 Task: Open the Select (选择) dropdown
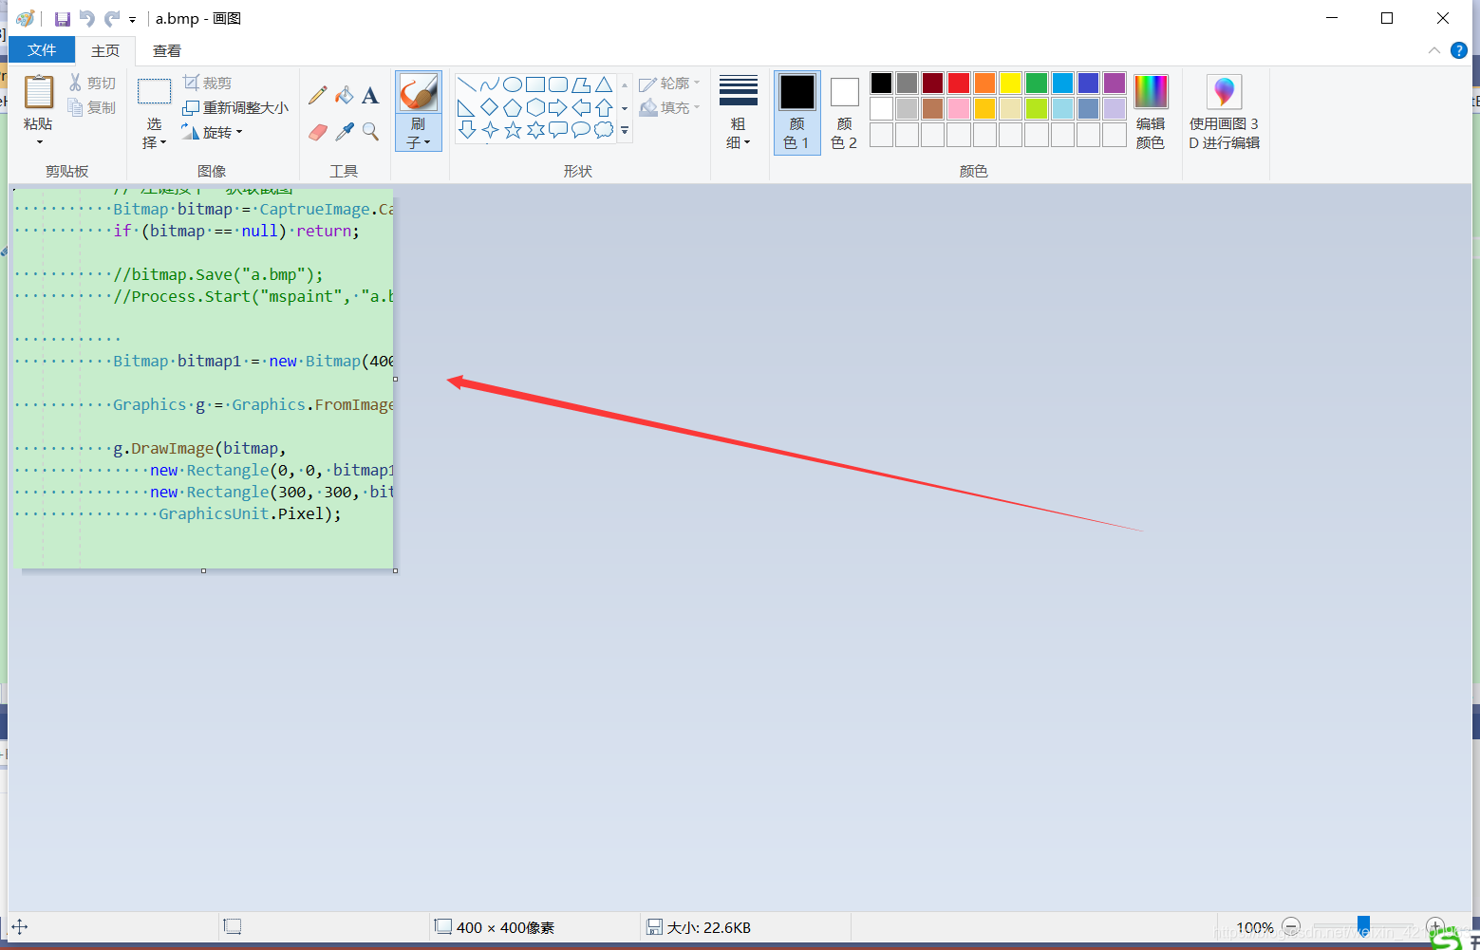pyautogui.click(x=155, y=133)
